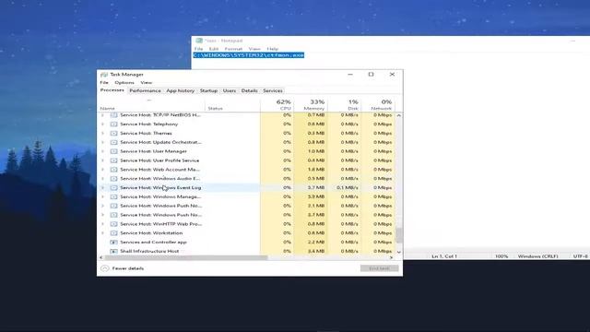Sort processes by CPU column
The height and width of the screenshot is (332, 590).
(x=277, y=104)
